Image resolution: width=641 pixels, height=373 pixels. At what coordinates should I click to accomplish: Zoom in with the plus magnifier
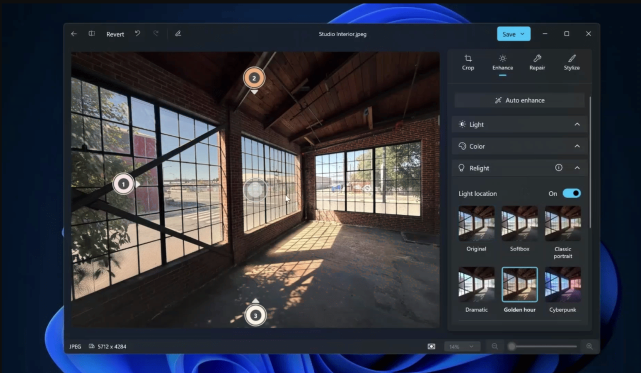(x=589, y=347)
